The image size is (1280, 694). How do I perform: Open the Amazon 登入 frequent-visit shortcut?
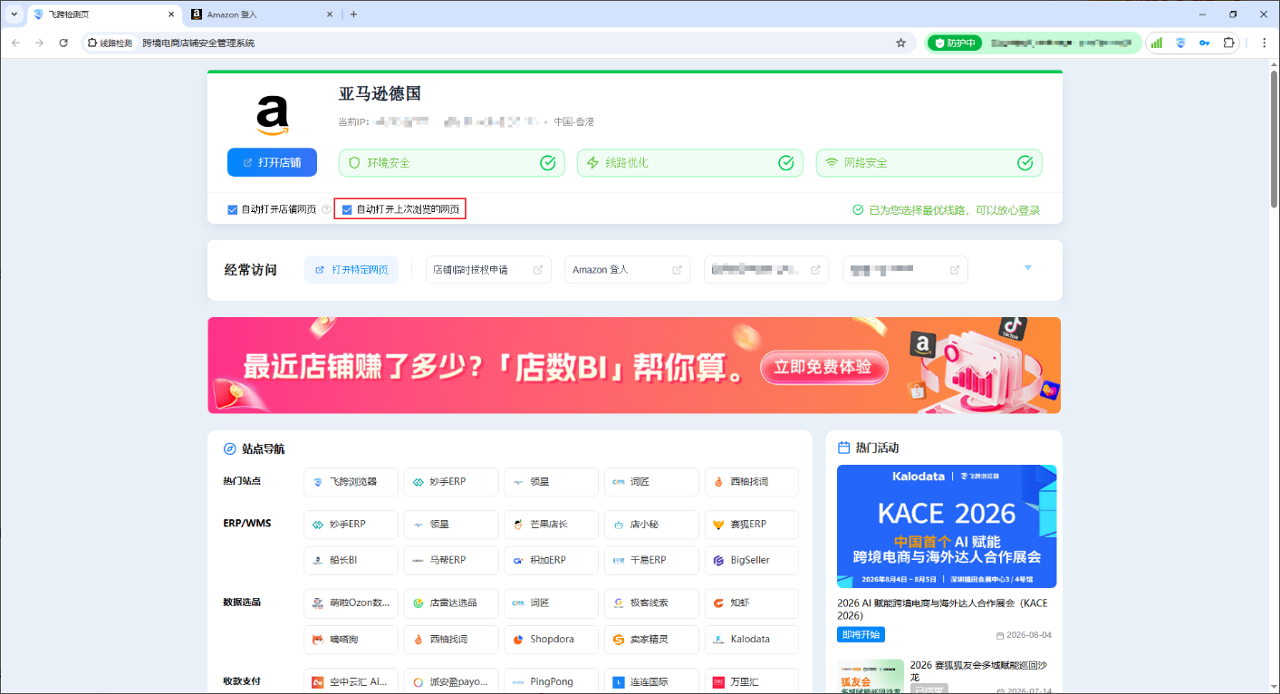[x=627, y=270]
